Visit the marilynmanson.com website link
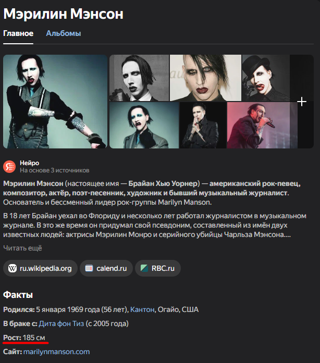Viewport: 320px width, 363px height. tap(56, 352)
